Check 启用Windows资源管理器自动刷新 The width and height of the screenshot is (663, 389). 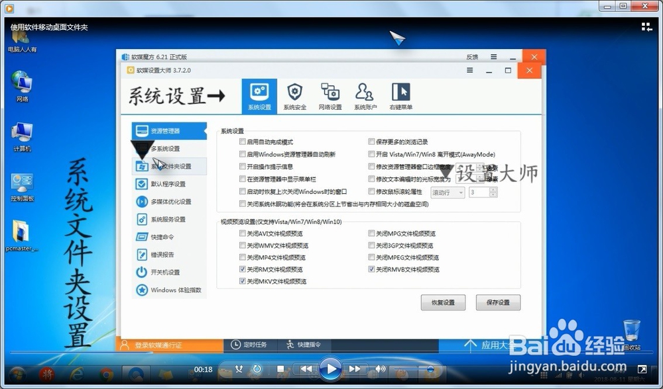242,154
